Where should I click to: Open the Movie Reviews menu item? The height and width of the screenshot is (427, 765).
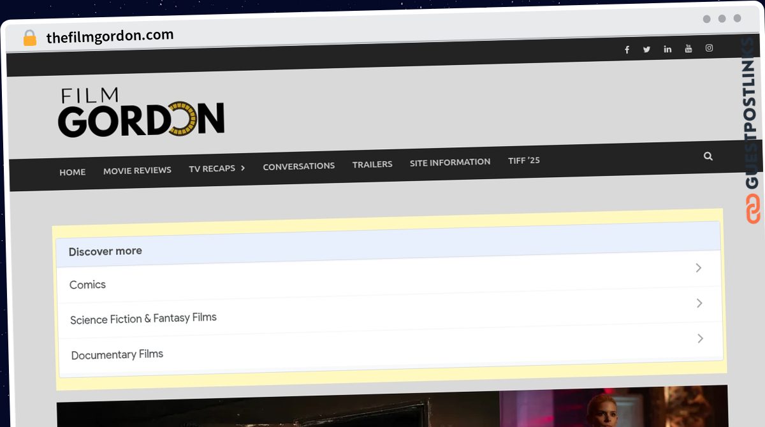coord(137,170)
